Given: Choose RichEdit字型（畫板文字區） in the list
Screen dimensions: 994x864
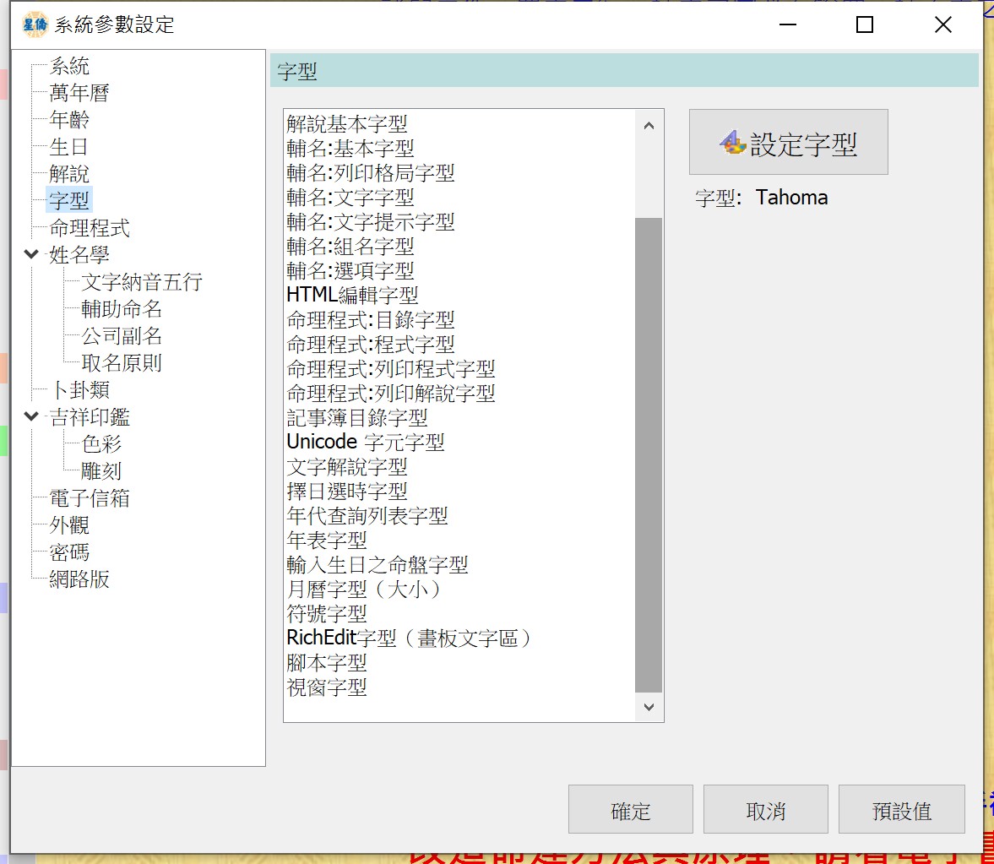Looking at the screenshot, I should pos(409,638).
